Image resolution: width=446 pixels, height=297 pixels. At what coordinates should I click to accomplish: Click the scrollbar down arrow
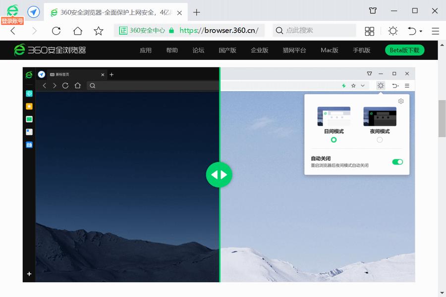pyautogui.click(x=442, y=293)
